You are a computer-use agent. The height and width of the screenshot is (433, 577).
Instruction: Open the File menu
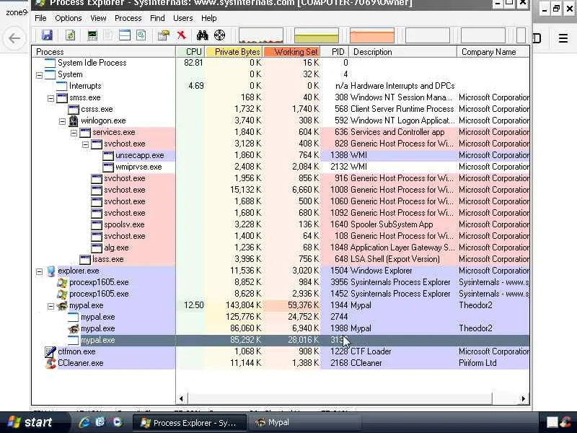click(x=40, y=18)
